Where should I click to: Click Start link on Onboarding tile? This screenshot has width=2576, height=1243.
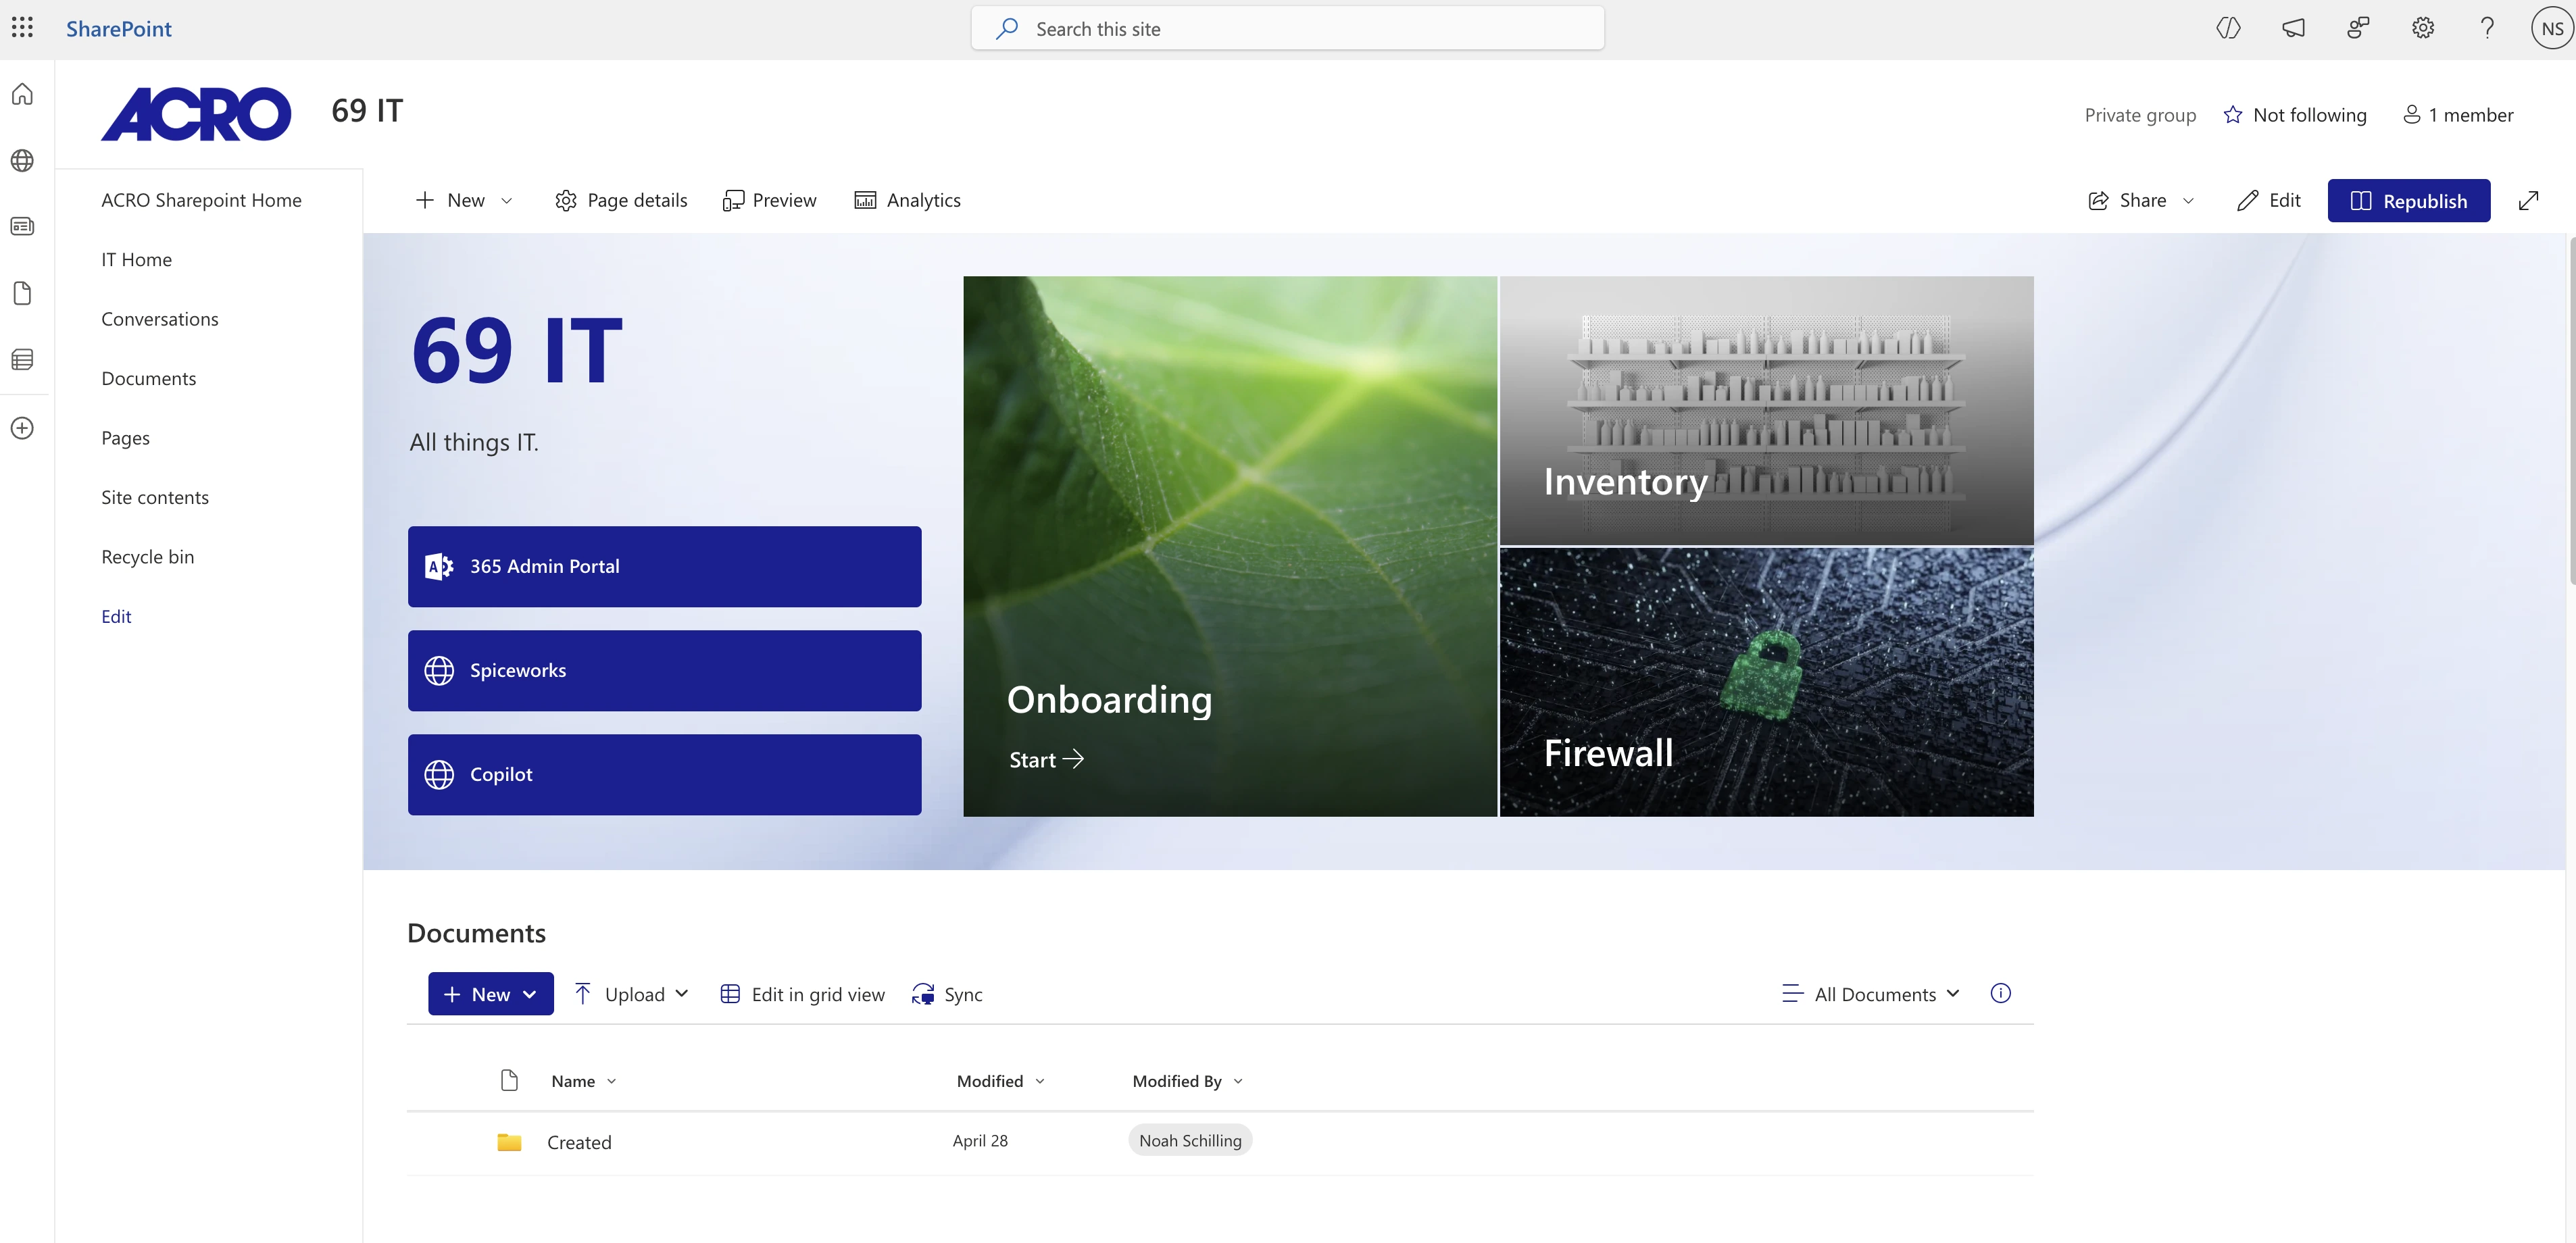[x=1046, y=759]
